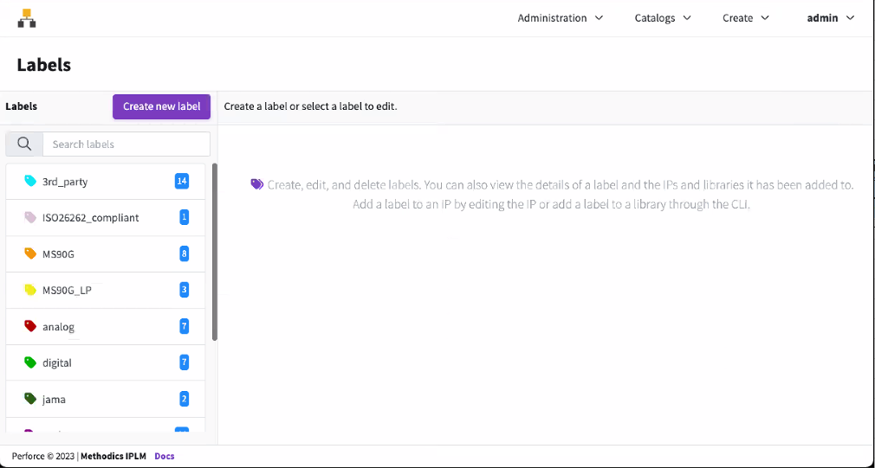Select the digital label name

click(57, 363)
